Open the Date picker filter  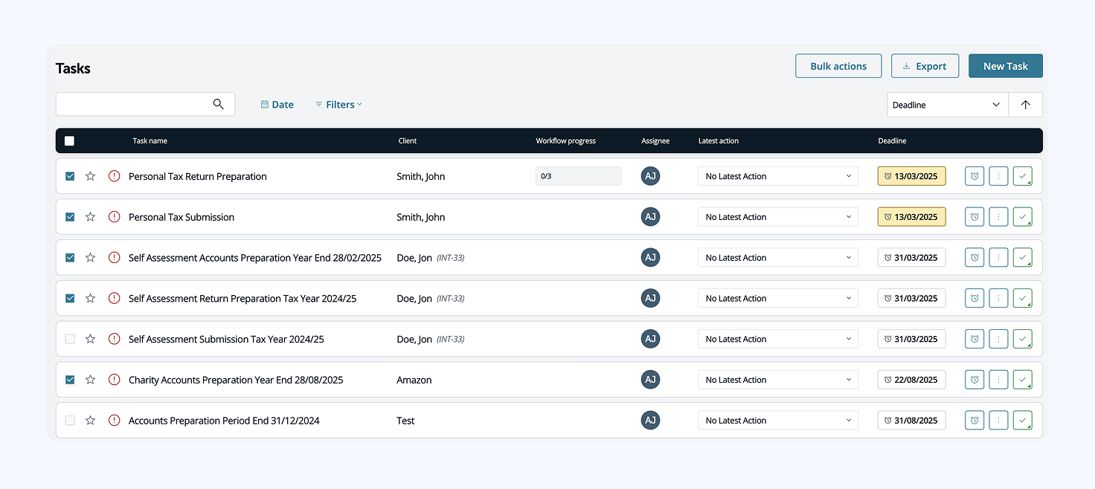pyautogui.click(x=277, y=105)
